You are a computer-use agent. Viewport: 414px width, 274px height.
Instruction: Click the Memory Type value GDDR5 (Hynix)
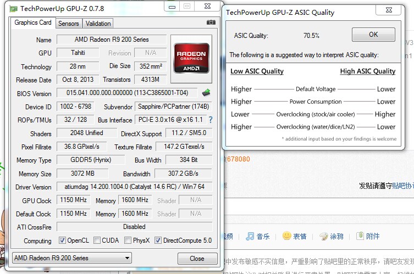[x=91, y=160]
